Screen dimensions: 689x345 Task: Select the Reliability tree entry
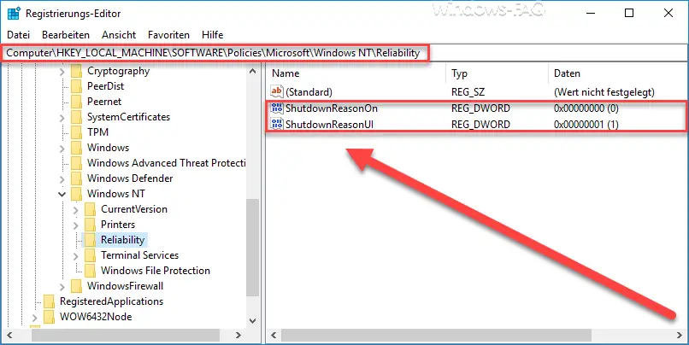click(122, 240)
